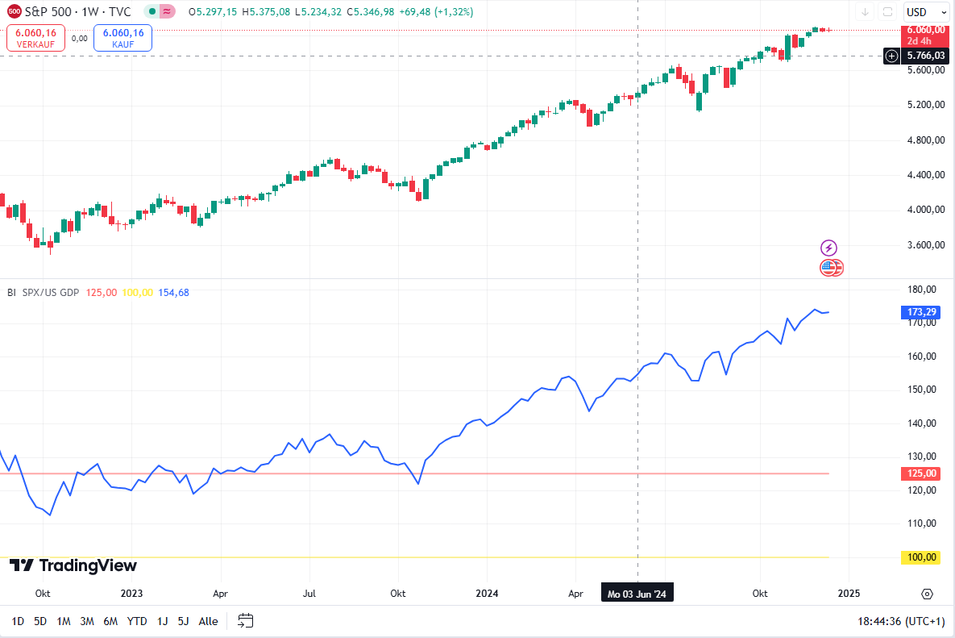Click the low value L5.234,32
This screenshot has height=638, width=955.
(318, 11)
